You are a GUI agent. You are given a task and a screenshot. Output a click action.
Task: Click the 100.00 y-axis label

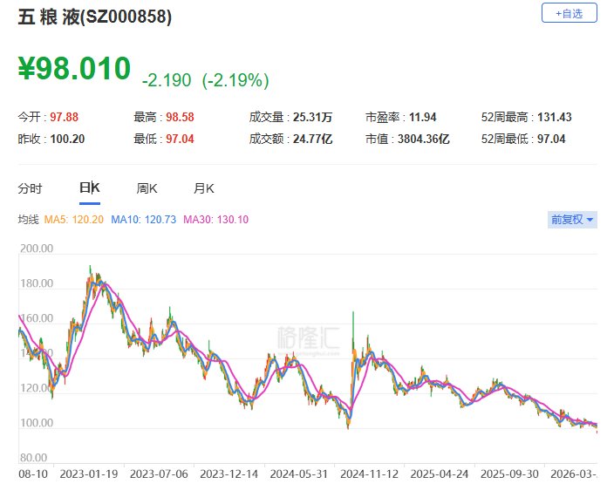coord(37,422)
